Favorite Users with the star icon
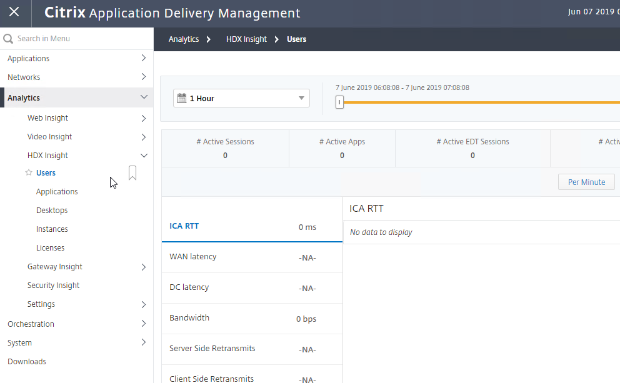This screenshot has height=383, width=620. [29, 172]
